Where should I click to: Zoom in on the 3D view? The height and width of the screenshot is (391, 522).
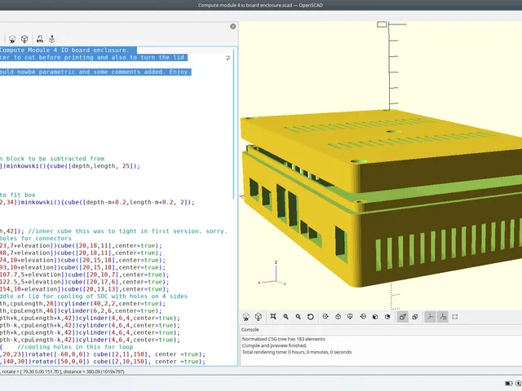(285, 317)
